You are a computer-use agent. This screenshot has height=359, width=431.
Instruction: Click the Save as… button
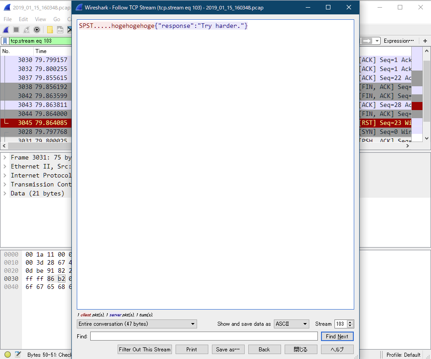(228, 350)
